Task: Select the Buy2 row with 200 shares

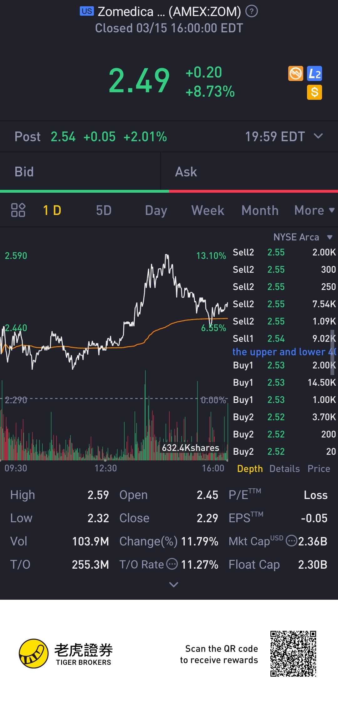Action: coord(284,434)
